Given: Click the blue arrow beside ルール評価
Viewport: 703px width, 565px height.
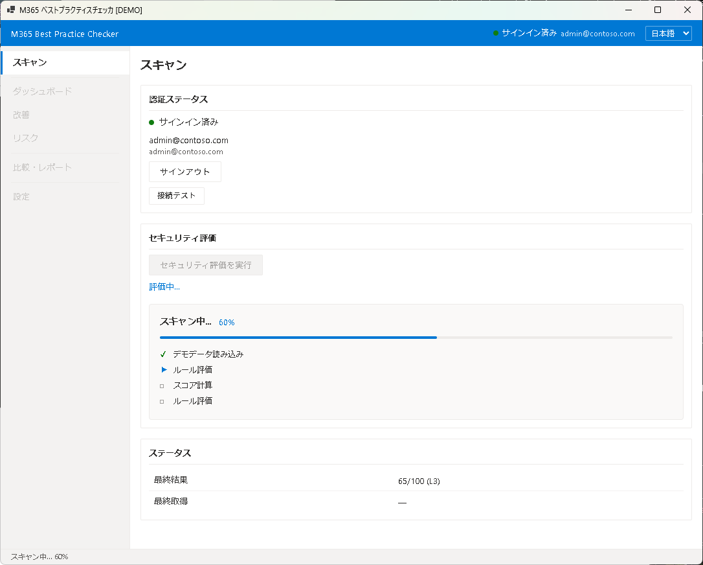Looking at the screenshot, I should click(163, 370).
